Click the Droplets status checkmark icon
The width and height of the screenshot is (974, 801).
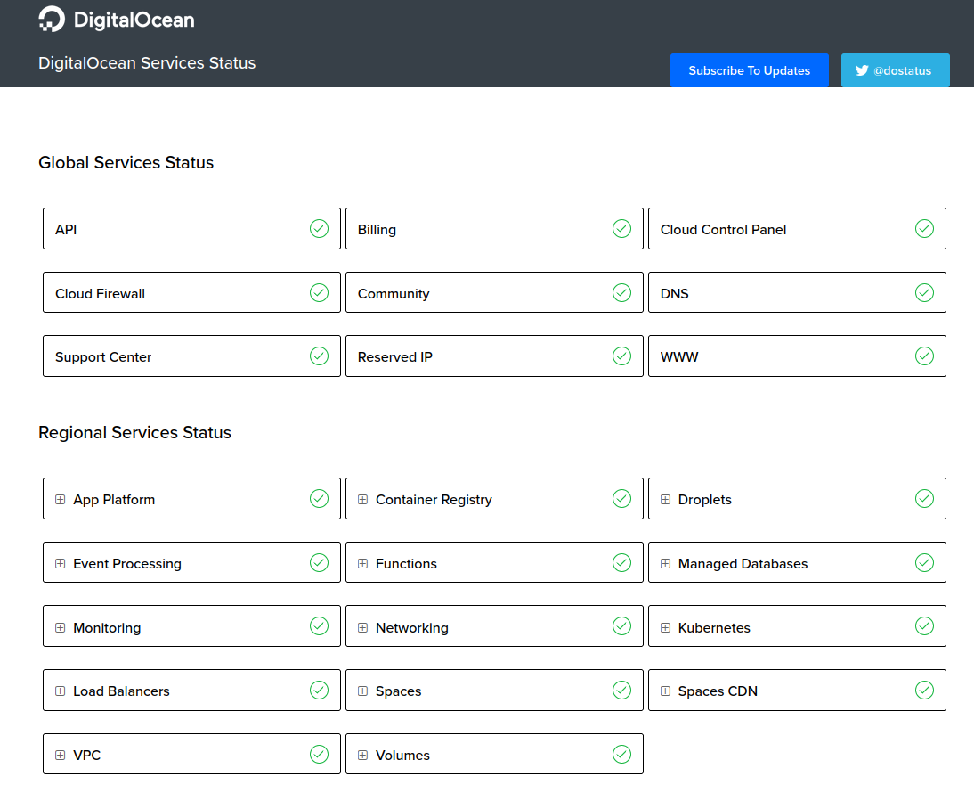point(923,498)
